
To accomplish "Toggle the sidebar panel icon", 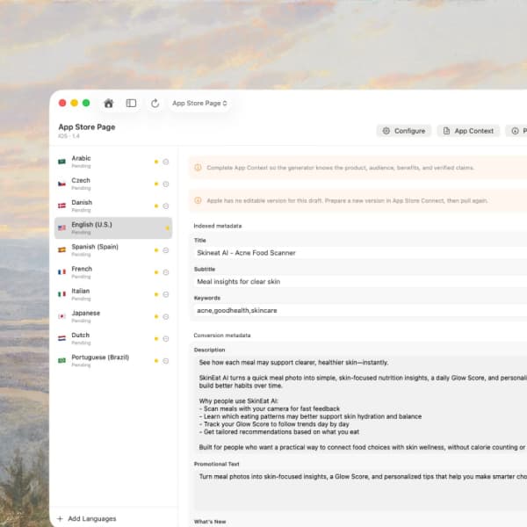I will point(131,103).
